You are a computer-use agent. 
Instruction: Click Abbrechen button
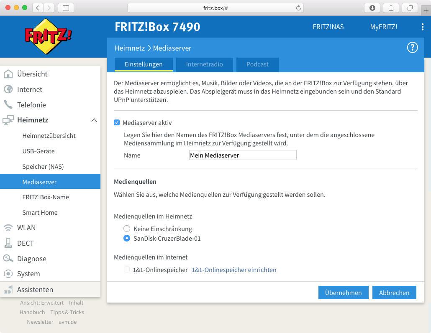tap(394, 292)
